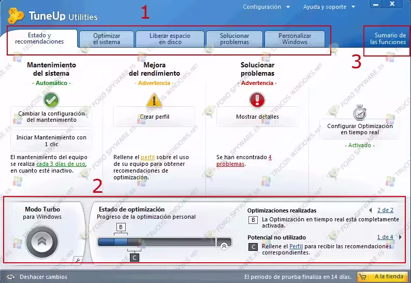Open the Liberar espacio en disco tab
This screenshot has height=283, width=411.
coord(170,39)
